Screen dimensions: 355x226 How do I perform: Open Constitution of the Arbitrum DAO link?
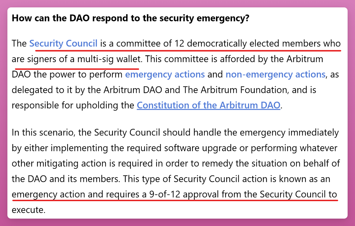[208, 105]
